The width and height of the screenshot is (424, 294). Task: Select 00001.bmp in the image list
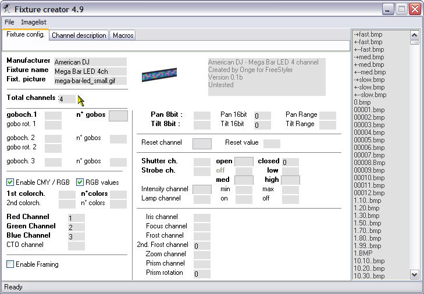click(x=369, y=110)
